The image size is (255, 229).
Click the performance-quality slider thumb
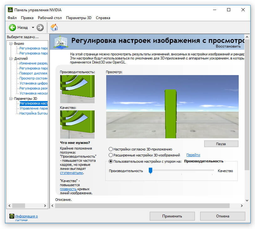(x=150, y=171)
